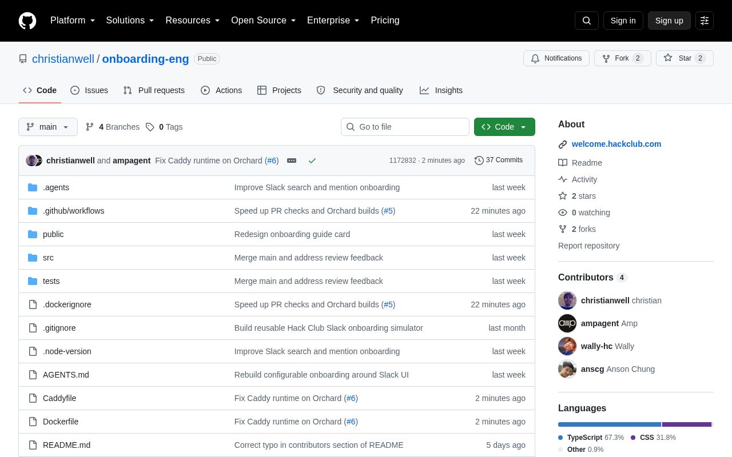732x457 pixels.
Task: Switch to Security and quality tab
Action: coord(360,90)
